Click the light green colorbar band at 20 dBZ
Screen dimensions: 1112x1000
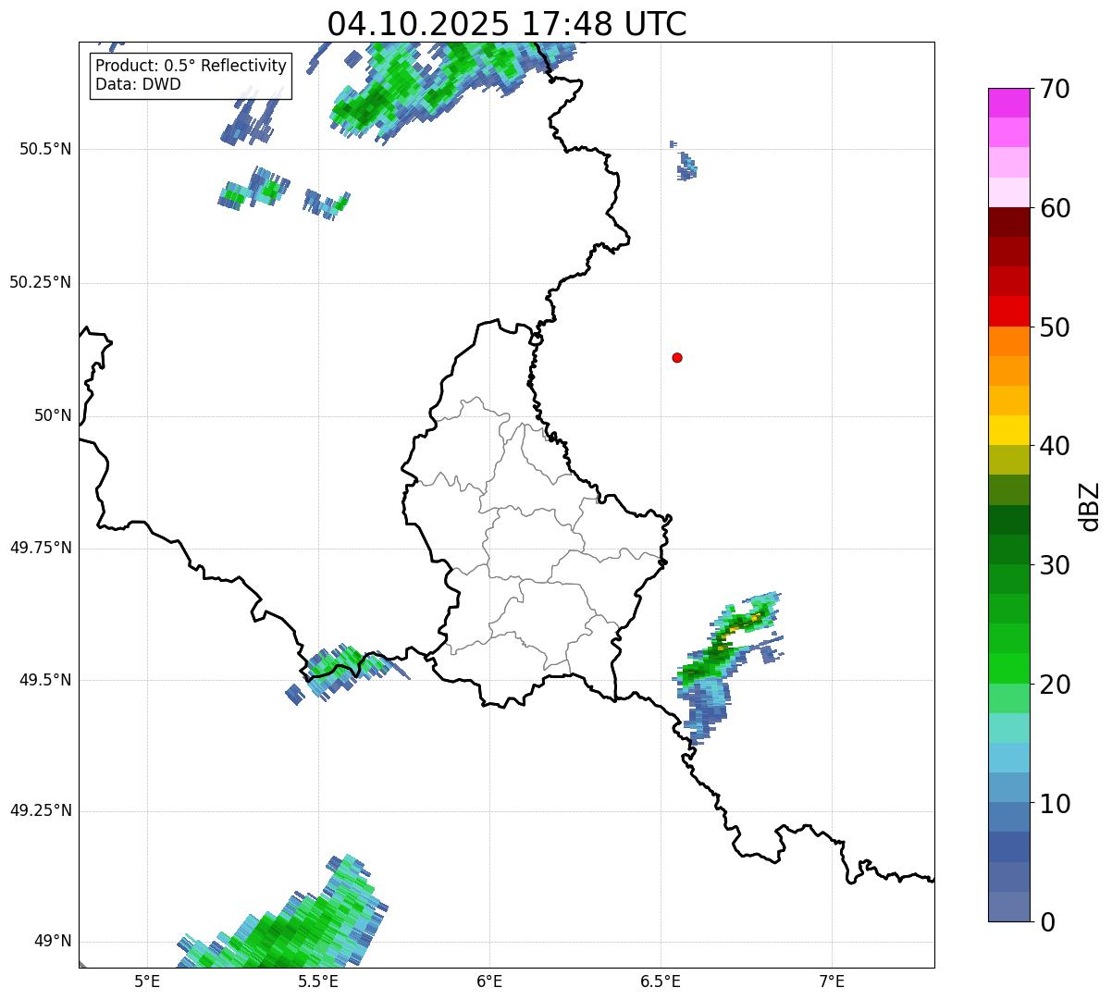click(1009, 698)
